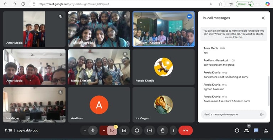Toggle chat with everyone icon

pos(256,130)
